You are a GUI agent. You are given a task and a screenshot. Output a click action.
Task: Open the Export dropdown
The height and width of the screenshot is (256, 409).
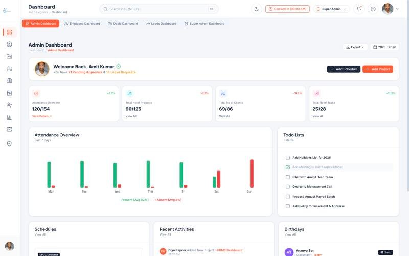[355, 47]
